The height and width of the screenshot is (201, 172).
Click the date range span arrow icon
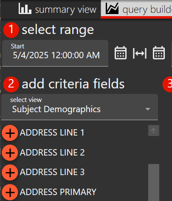[140, 53]
